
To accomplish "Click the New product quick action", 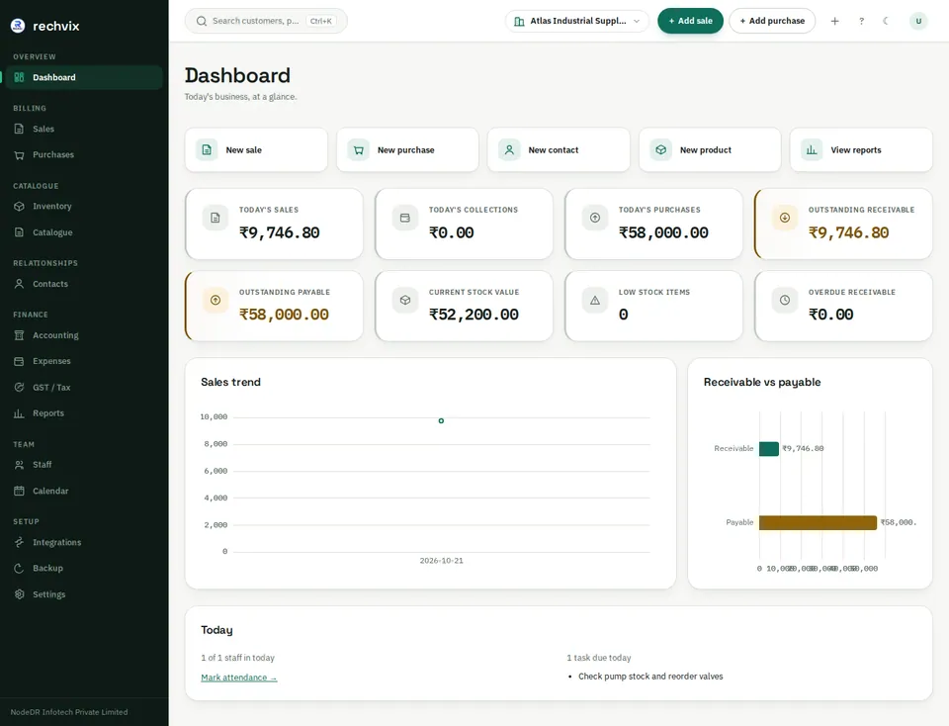I will (x=710, y=150).
